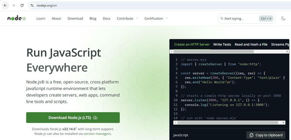Image resolution: width=291 pixels, height=140 pixels.
Task: Switch to the Write Tests tab
Action: 222,44
